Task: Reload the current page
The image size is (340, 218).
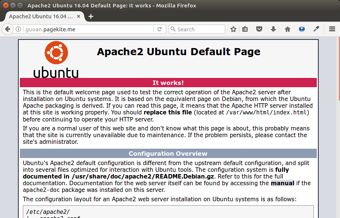Action: pyautogui.click(x=159, y=29)
